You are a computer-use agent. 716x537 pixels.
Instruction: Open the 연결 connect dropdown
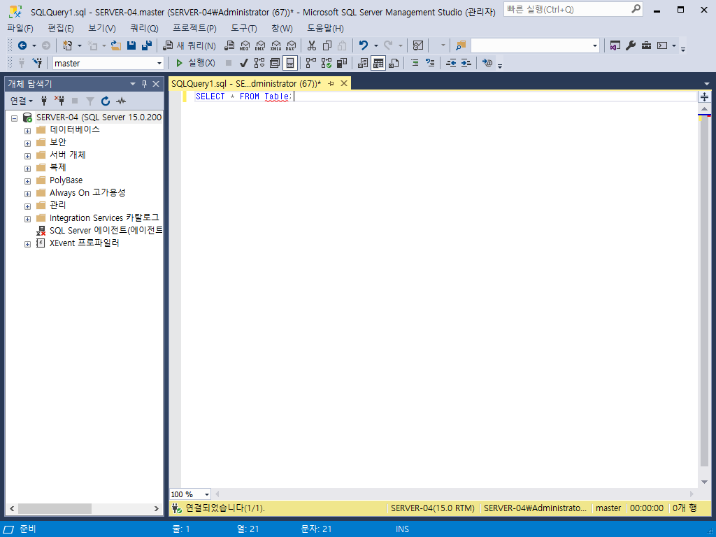(22, 101)
